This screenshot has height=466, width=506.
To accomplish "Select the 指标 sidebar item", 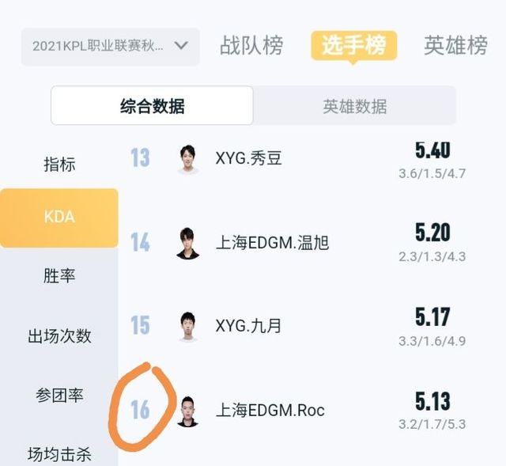I will (59, 165).
